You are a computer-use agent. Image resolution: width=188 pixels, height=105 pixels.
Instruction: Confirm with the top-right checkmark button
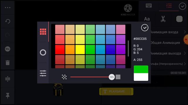pyautogui.click(x=182, y=6)
